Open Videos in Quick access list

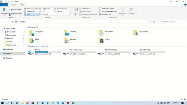(10, 42)
